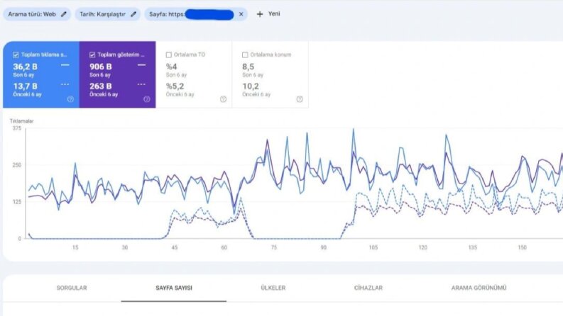
Task: Enable Ortalama TO checkbox
Action: pyautogui.click(x=169, y=55)
